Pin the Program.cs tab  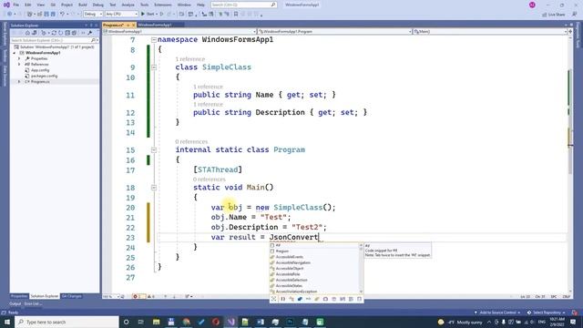point(128,25)
